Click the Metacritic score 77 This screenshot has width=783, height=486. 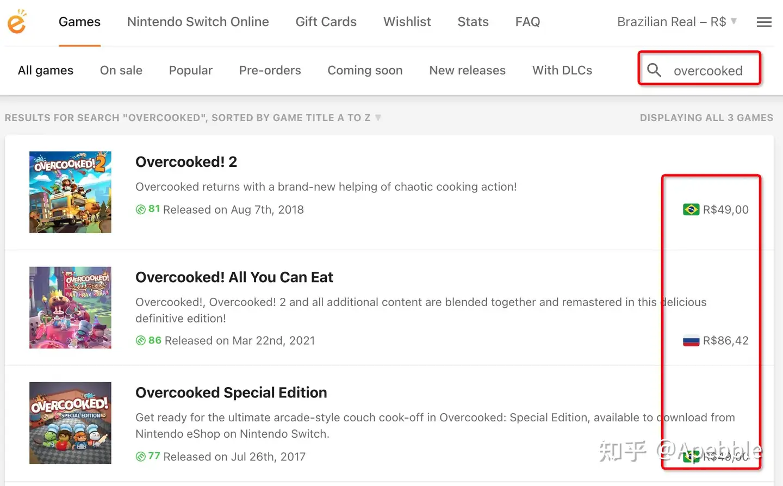click(154, 456)
